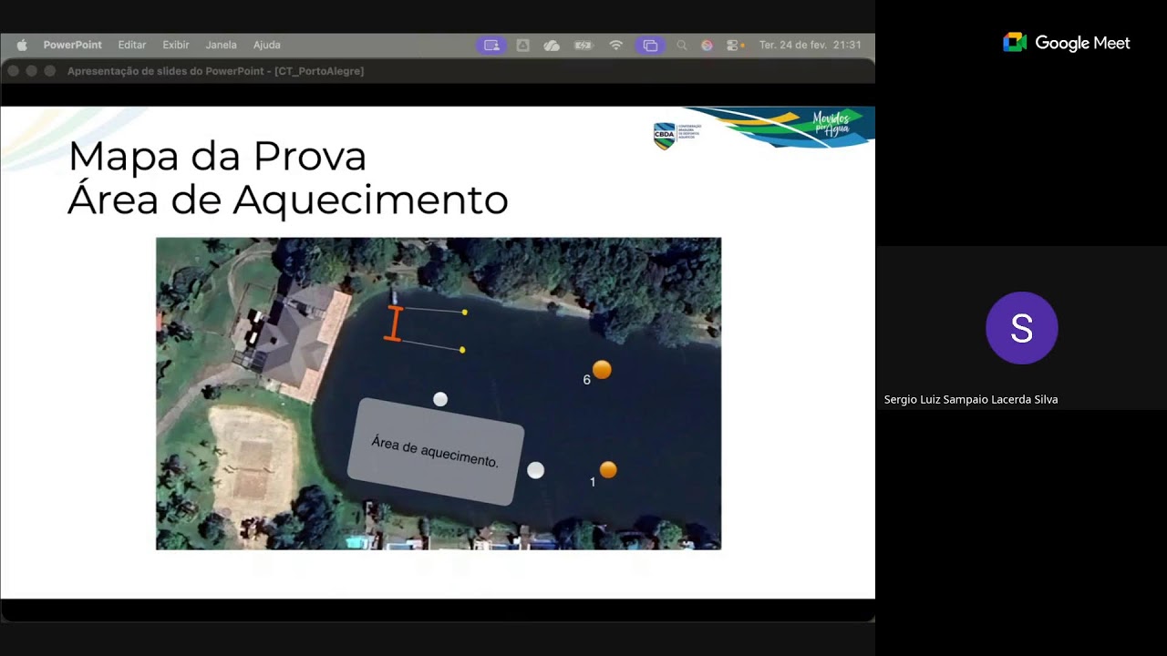Click the cloud sync icon in menu bar
The width and height of the screenshot is (1167, 656).
pos(552,45)
